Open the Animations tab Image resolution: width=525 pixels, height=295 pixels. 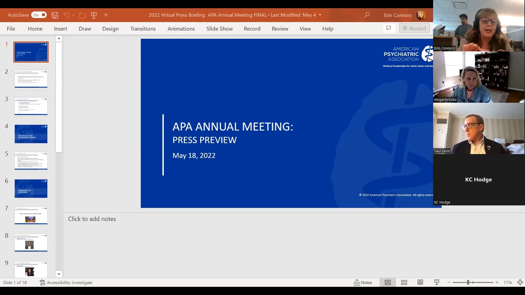tap(181, 29)
